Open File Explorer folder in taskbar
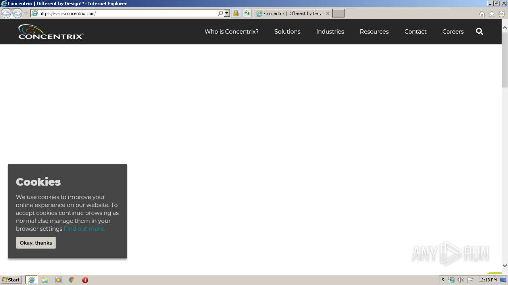The width and height of the screenshot is (508, 285). point(45,280)
